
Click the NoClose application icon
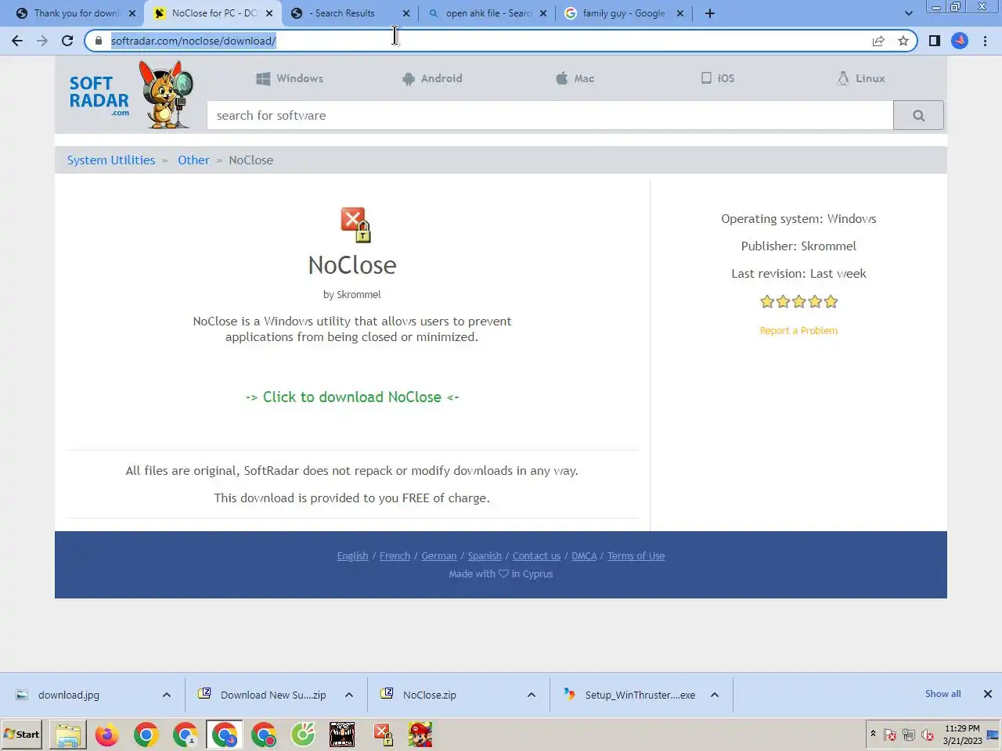[x=355, y=225]
